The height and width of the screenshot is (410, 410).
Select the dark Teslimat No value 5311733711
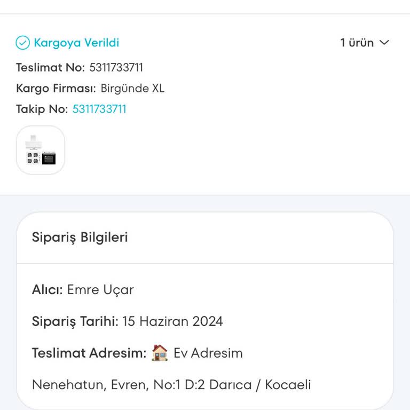click(116, 68)
